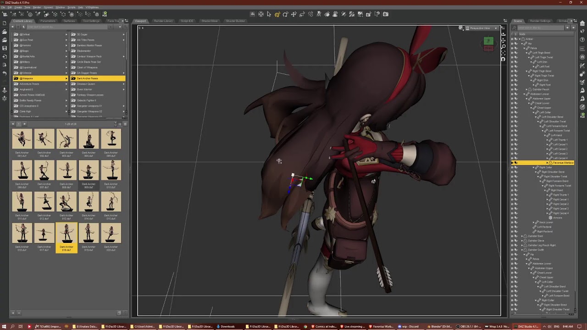Click the Open File icon in left toolbar
Viewport: 587px width, 330px height.
5,31
